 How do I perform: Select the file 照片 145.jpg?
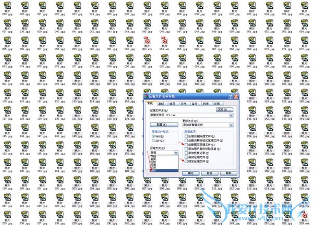pos(7,131)
